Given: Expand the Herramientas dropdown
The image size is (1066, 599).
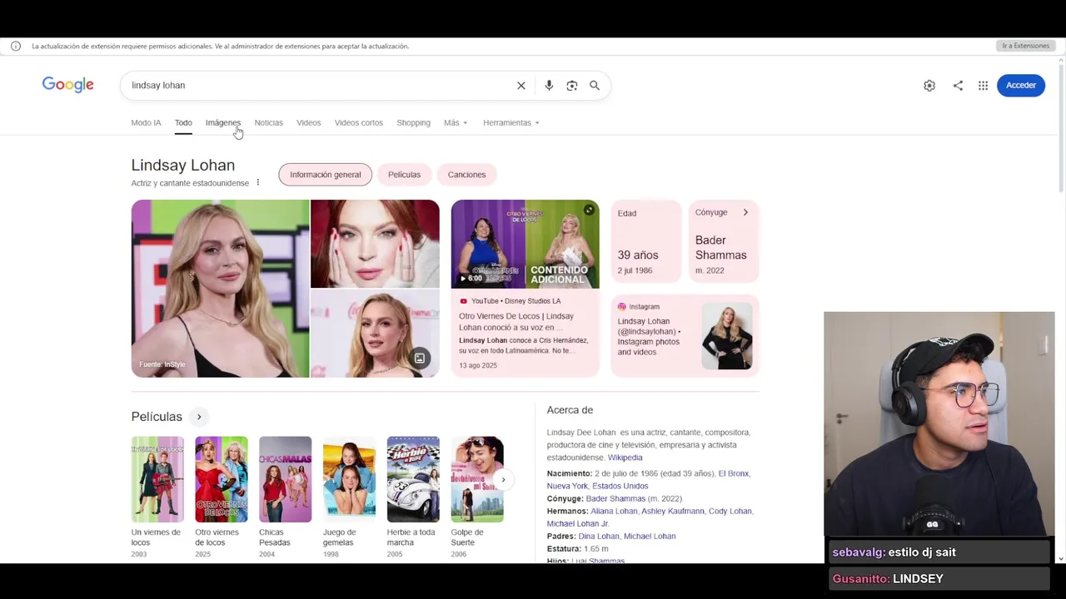Looking at the screenshot, I should click(x=511, y=123).
